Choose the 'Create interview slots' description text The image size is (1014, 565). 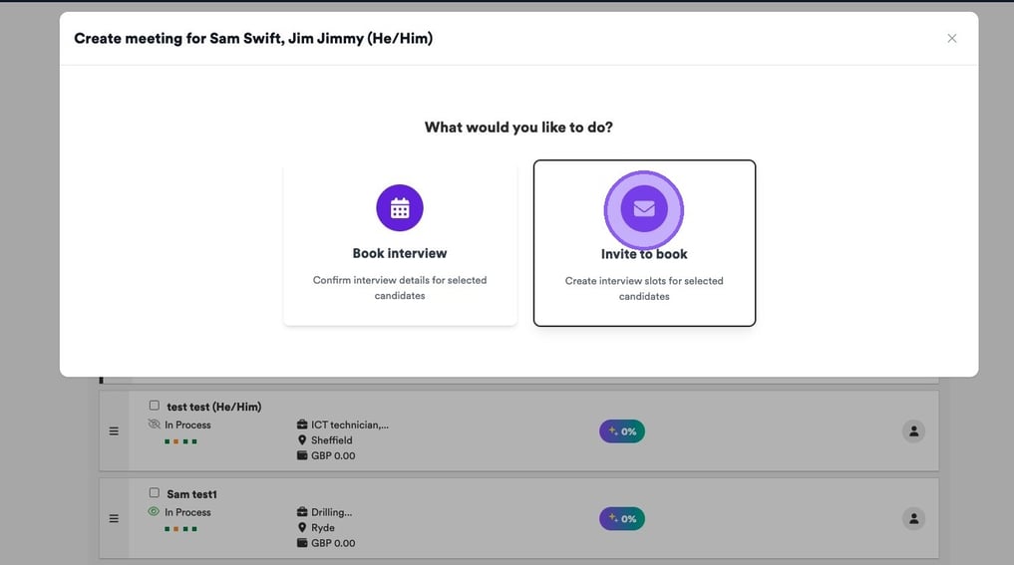644,288
